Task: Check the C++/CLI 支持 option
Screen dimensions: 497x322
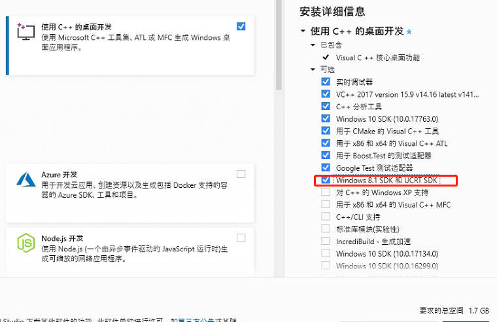Action: pos(326,217)
